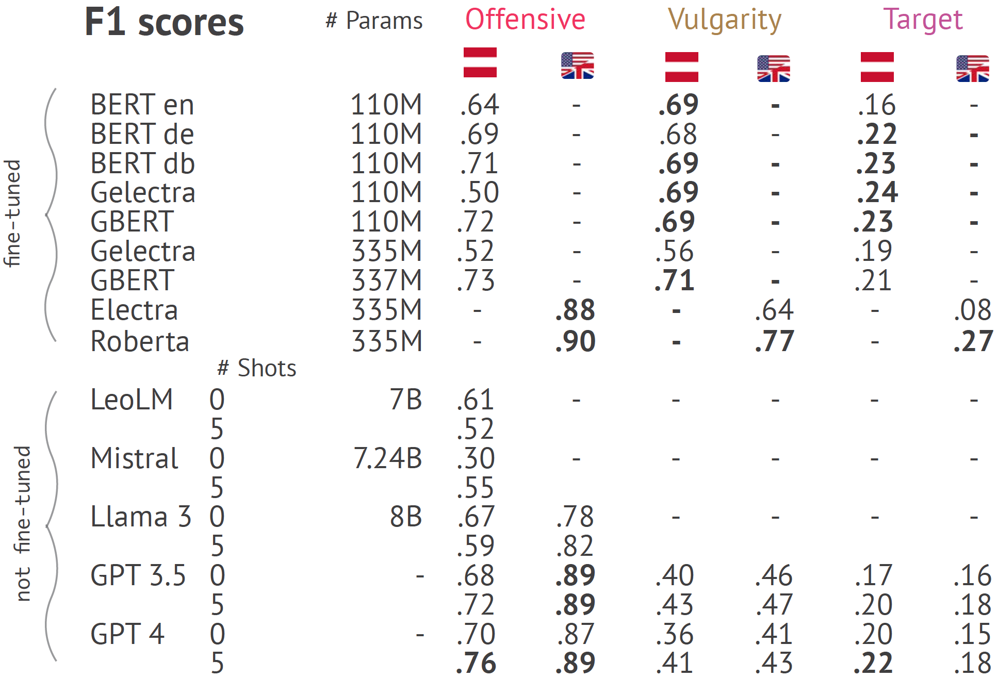
Task: Click the rotated not fine-tuned label
Action: point(22,524)
